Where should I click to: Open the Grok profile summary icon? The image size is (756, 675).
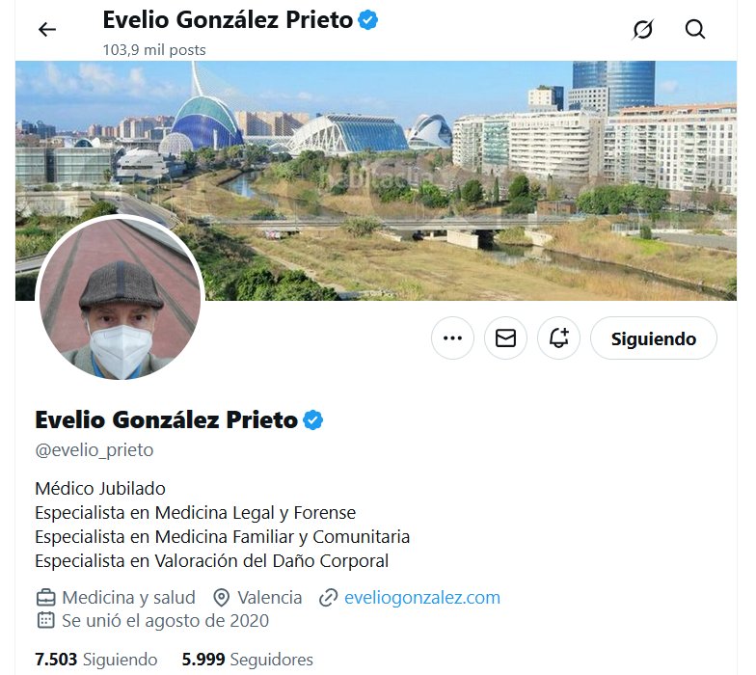coord(642,29)
